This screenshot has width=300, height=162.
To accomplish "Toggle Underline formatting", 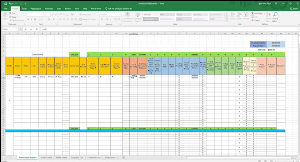I will (x=35, y=19).
